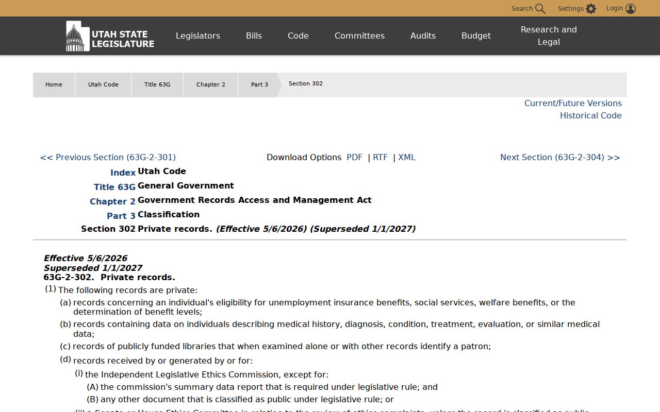Open the Historical Code link
The image size is (660, 412).
(x=591, y=115)
